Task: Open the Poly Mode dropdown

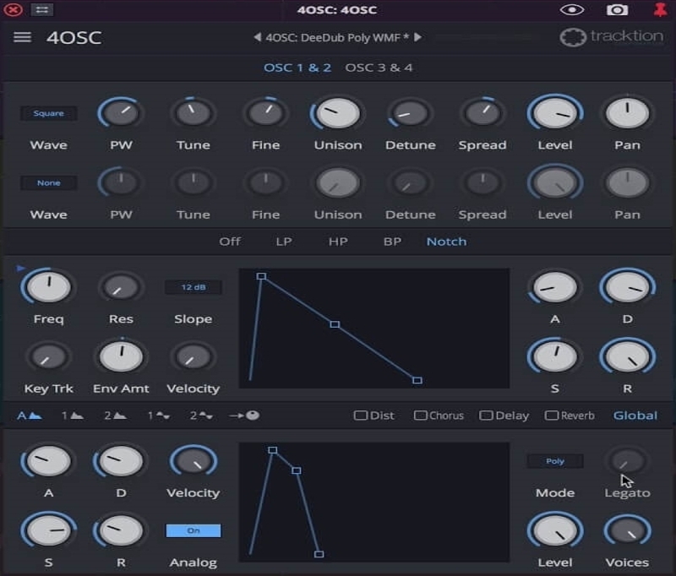Action: point(555,461)
